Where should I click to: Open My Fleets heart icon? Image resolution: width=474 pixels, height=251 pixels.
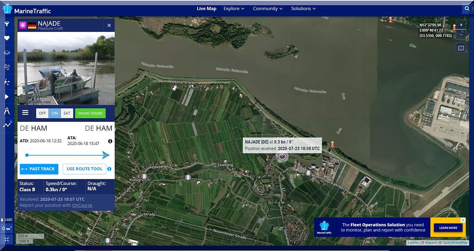pos(7,38)
